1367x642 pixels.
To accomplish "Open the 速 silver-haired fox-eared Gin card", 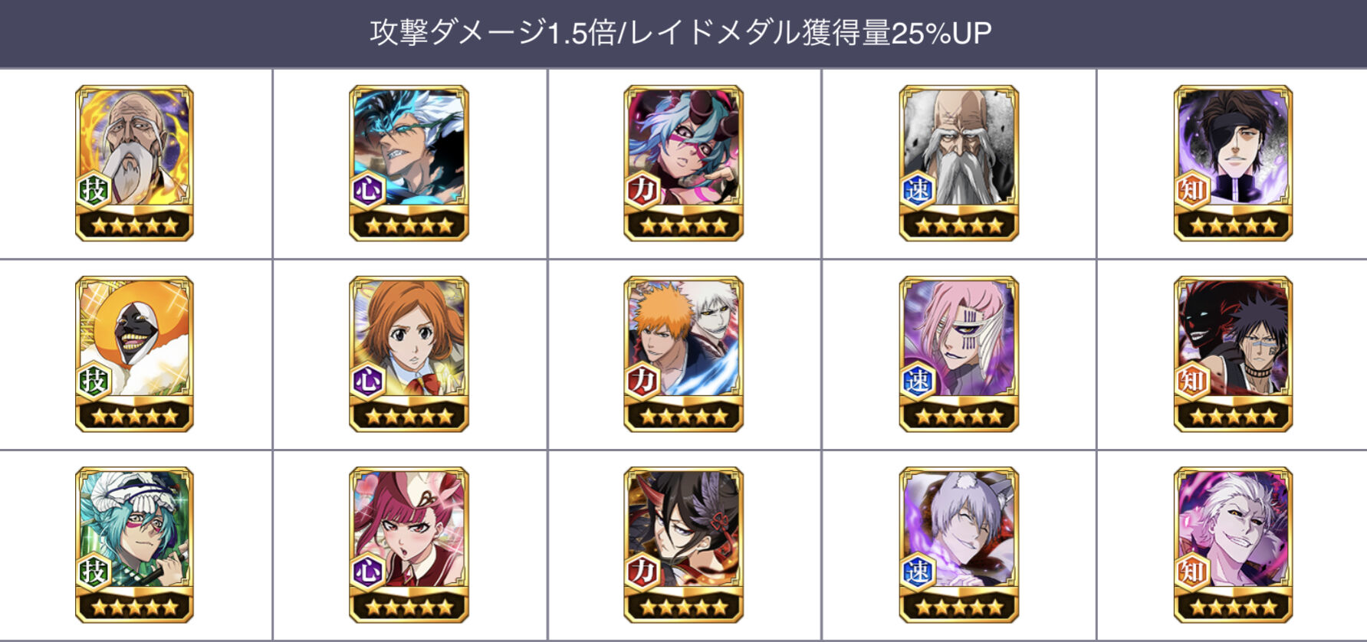I will pyautogui.click(x=958, y=545).
